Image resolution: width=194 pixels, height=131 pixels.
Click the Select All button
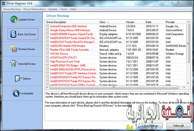tap(178, 125)
